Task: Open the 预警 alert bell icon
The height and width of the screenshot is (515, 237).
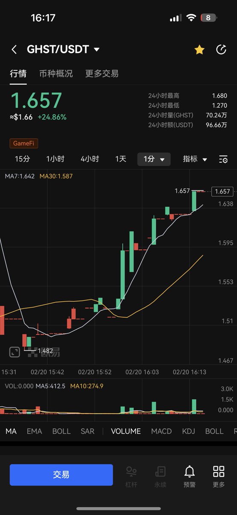Action: click(x=190, y=477)
